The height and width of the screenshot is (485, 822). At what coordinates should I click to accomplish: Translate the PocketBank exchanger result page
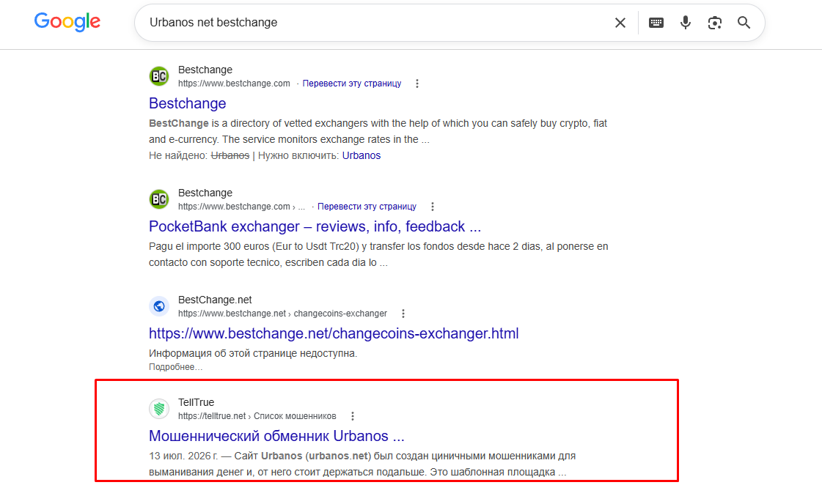[367, 207]
